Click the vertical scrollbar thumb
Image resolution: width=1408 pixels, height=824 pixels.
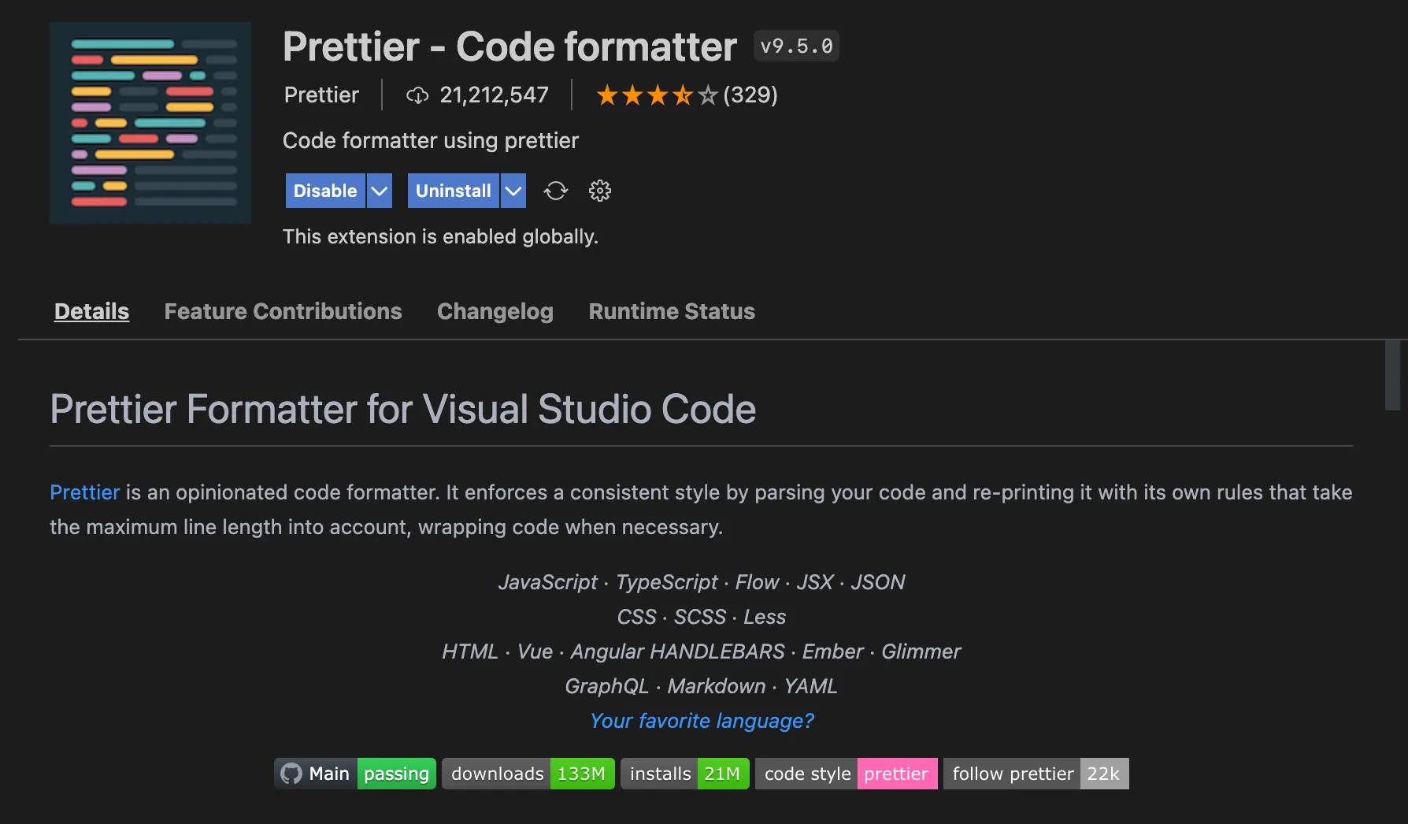pos(1392,375)
